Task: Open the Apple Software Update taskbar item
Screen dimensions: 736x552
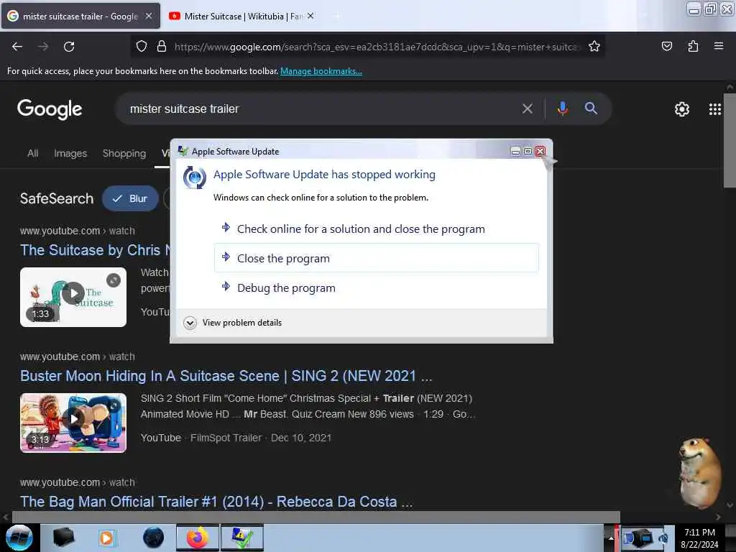Action: coord(242,538)
